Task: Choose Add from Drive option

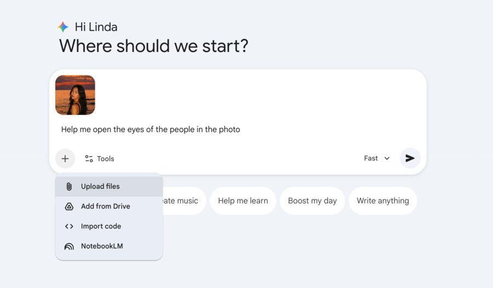Action: point(105,206)
